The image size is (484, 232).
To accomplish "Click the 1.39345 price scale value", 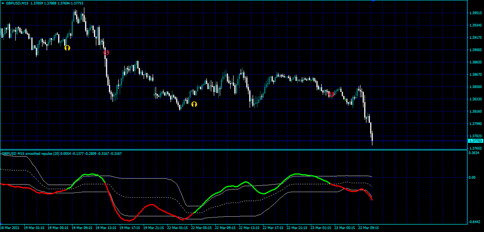I will coord(475,25).
